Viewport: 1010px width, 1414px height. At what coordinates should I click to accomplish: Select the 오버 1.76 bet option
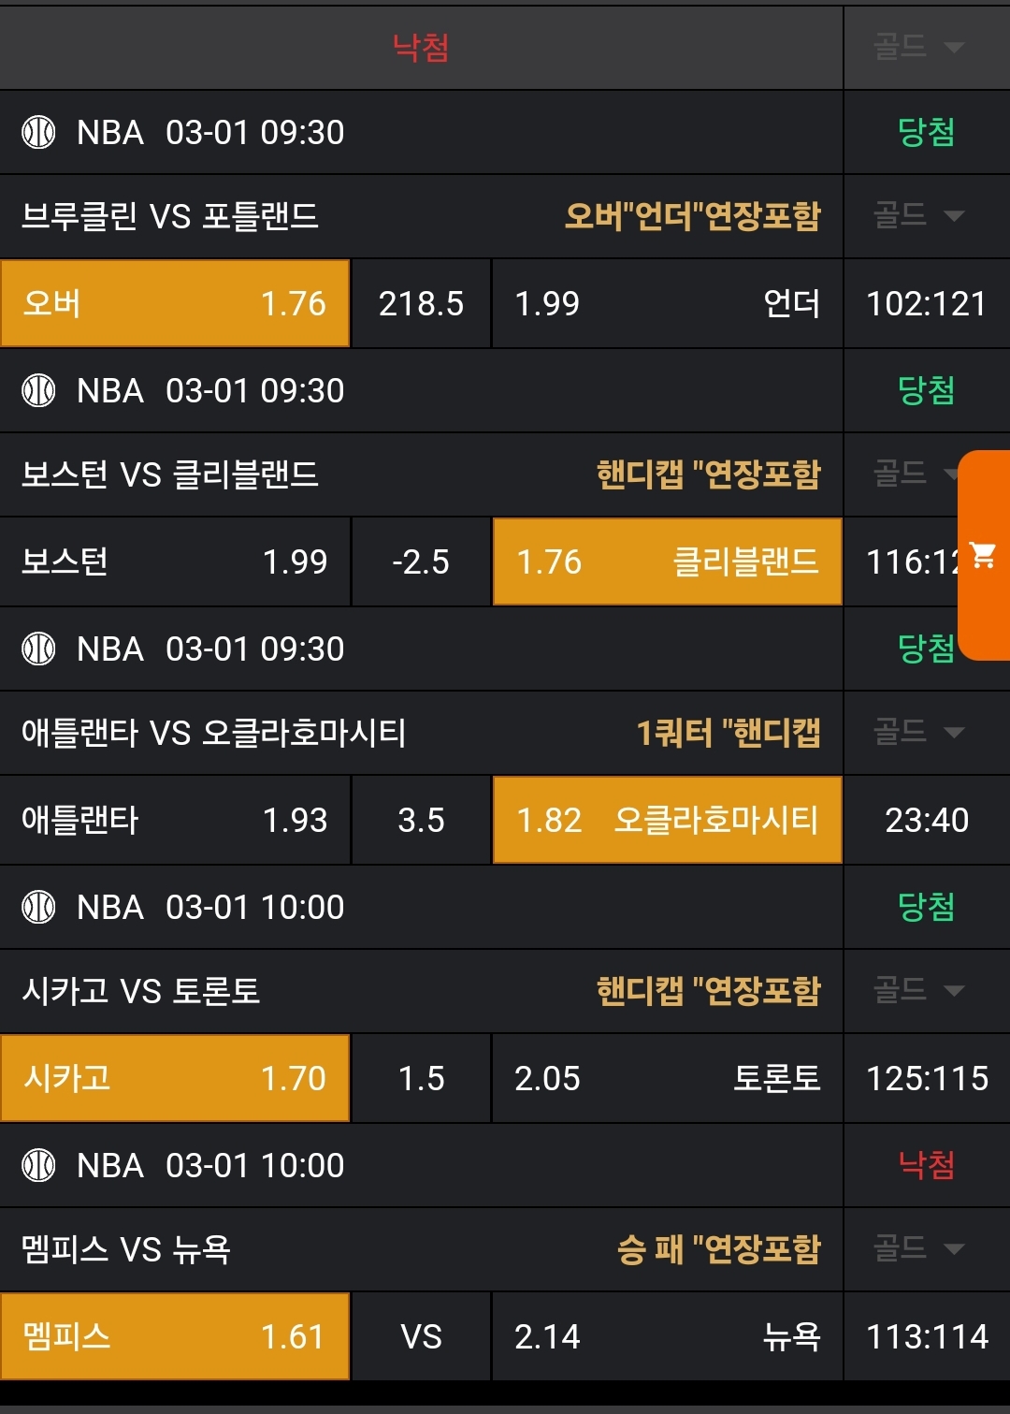(x=175, y=303)
